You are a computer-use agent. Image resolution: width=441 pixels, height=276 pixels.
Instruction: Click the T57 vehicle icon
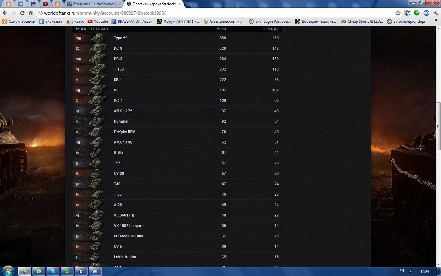tap(96, 163)
